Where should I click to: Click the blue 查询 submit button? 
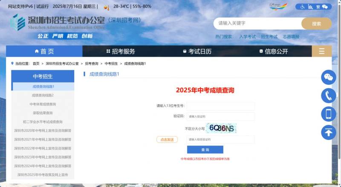[205, 150]
